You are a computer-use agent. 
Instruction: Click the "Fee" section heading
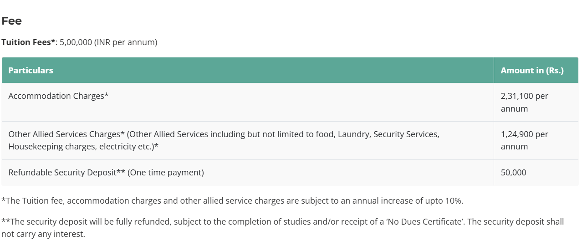pos(12,21)
